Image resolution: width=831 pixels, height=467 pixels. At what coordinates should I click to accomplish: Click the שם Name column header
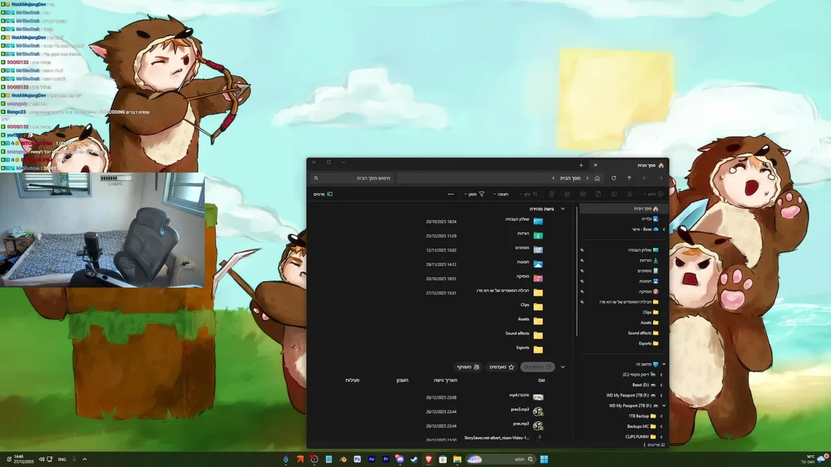click(541, 380)
